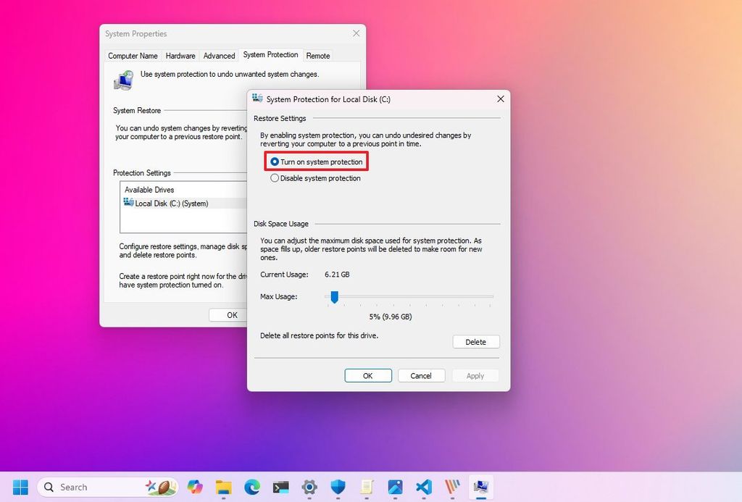Open the Photos app from the taskbar
Screen dimensions: 742x502
pyautogui.click(x=395, y=487)
